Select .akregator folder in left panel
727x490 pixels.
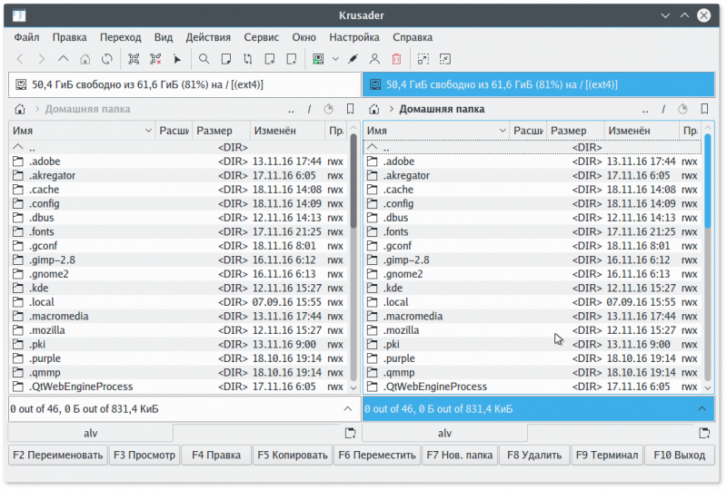click(178, 175)
